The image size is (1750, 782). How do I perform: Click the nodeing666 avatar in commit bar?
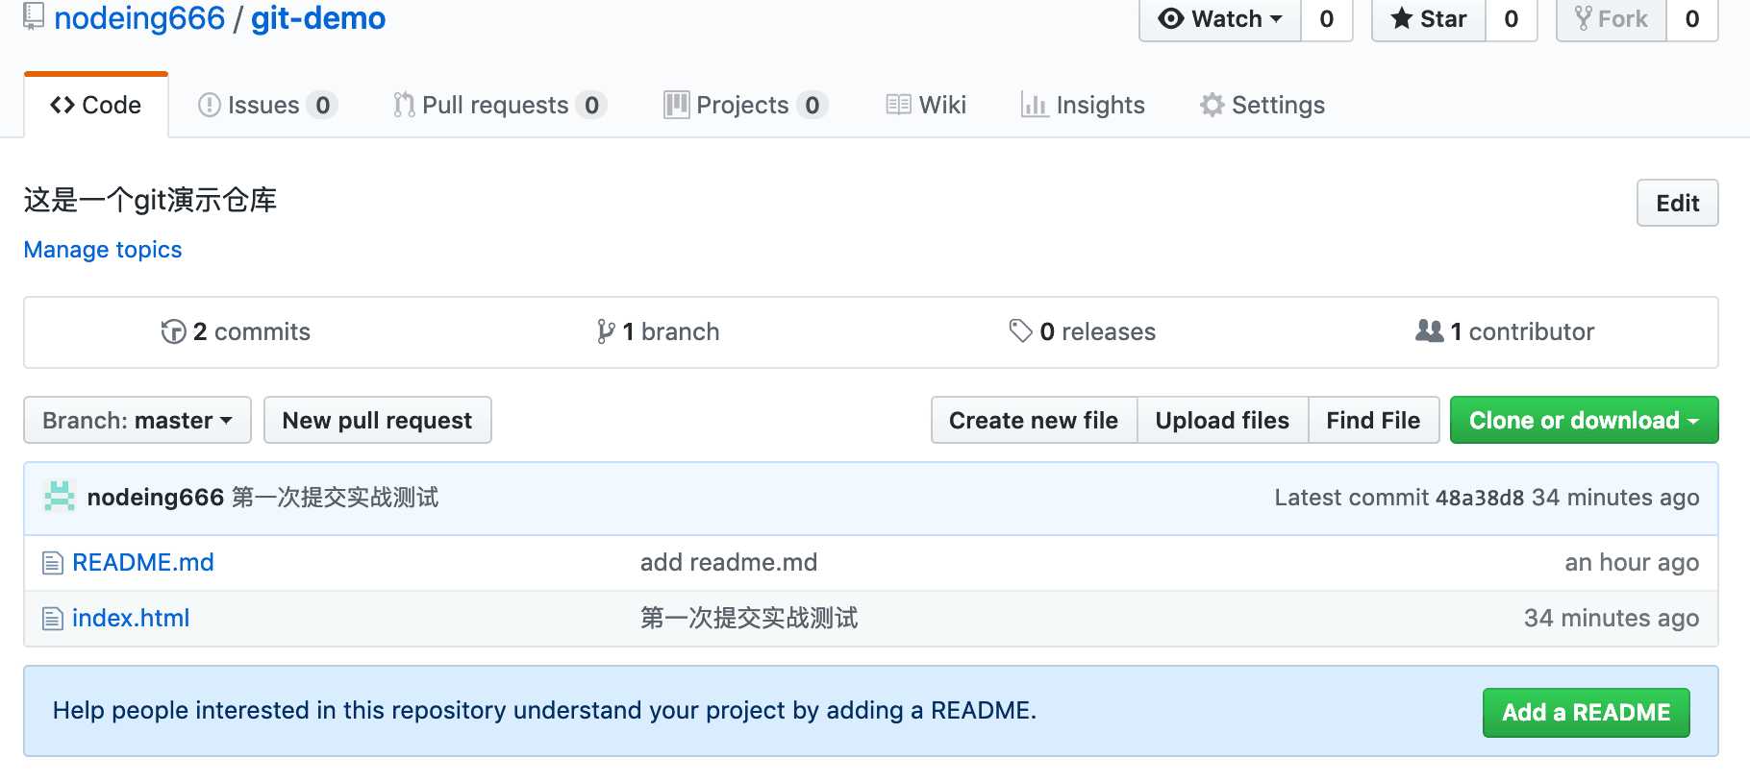60,497
